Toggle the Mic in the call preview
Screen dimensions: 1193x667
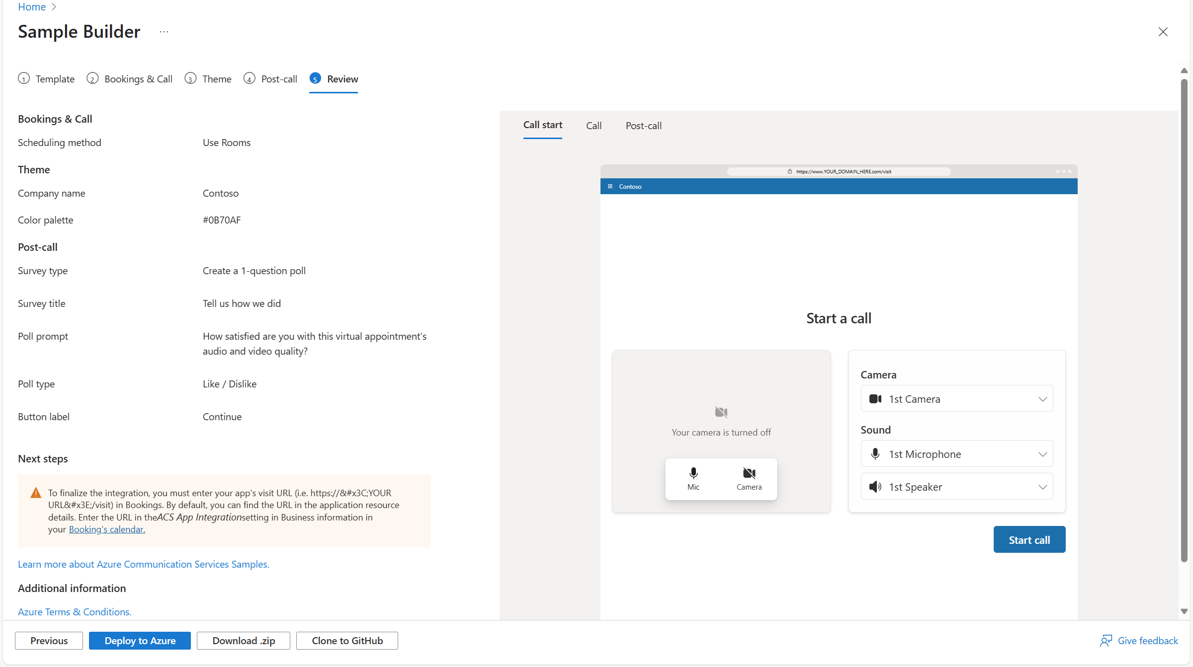(x=693, y=478)
